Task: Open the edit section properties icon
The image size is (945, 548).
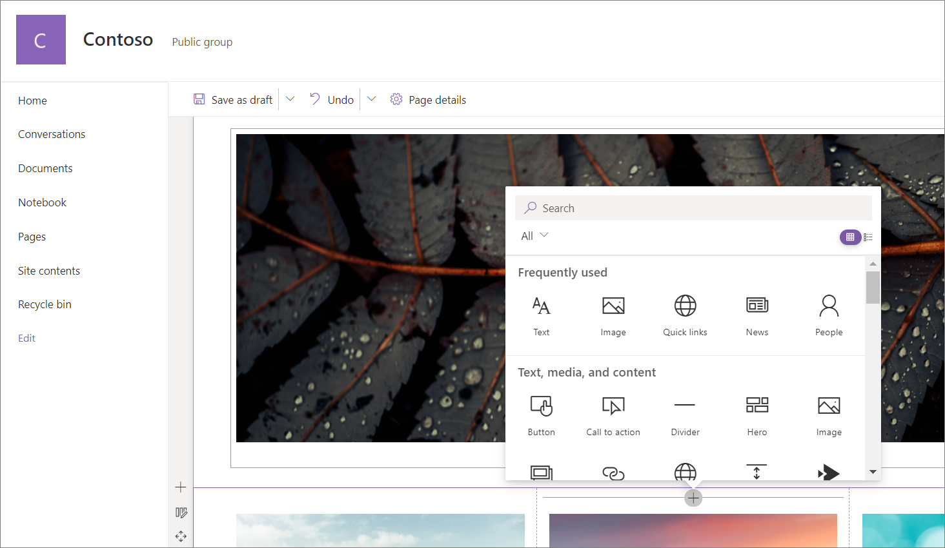Action: (181, 512)
